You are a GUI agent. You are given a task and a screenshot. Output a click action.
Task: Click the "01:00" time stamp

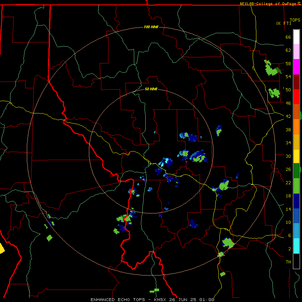click(x=207, y=300)
